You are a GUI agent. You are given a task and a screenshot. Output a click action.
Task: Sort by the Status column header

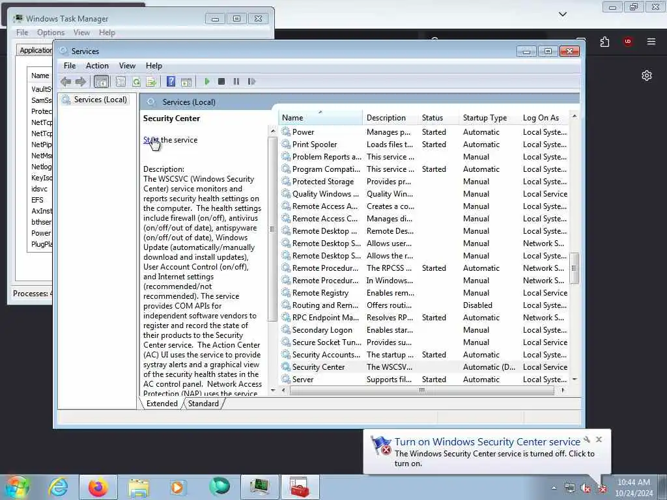(x=438, y=118)
